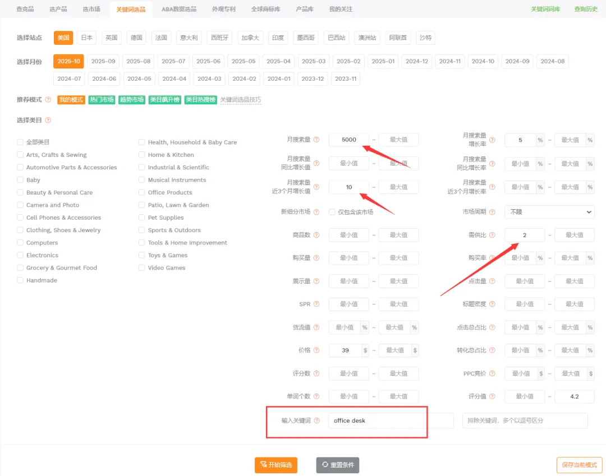This screenshot has height=476, width=606.
Task: Check Home & Kitchen category
Action: [142, 154]
